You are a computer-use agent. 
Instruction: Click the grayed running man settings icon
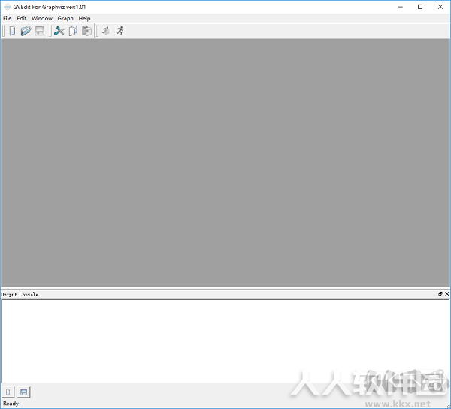click(x=106, y=31)
